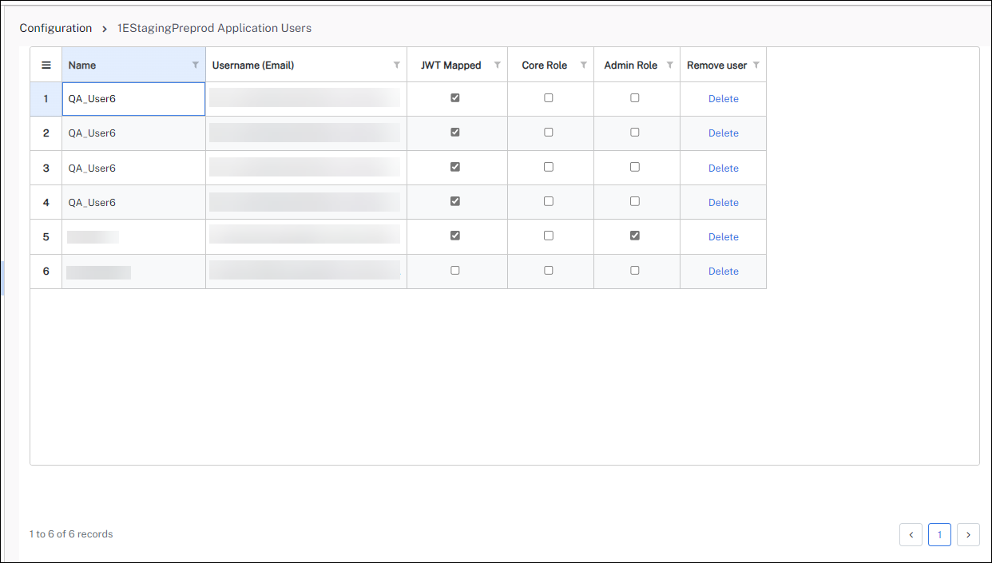992x563 pixels.
Task: Select the QA_User6 name cell in row 4
Action: (x=93, y=203)
